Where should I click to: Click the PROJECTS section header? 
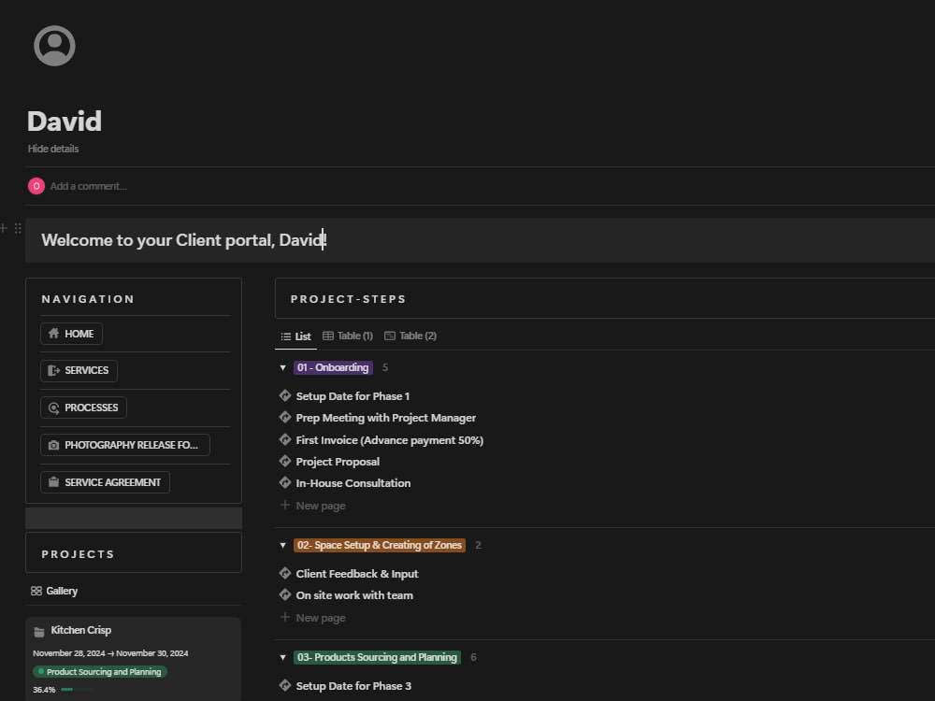coord(78,554)
